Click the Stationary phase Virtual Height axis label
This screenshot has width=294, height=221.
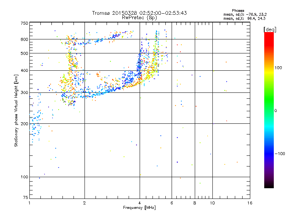click(x=16, y=110)
